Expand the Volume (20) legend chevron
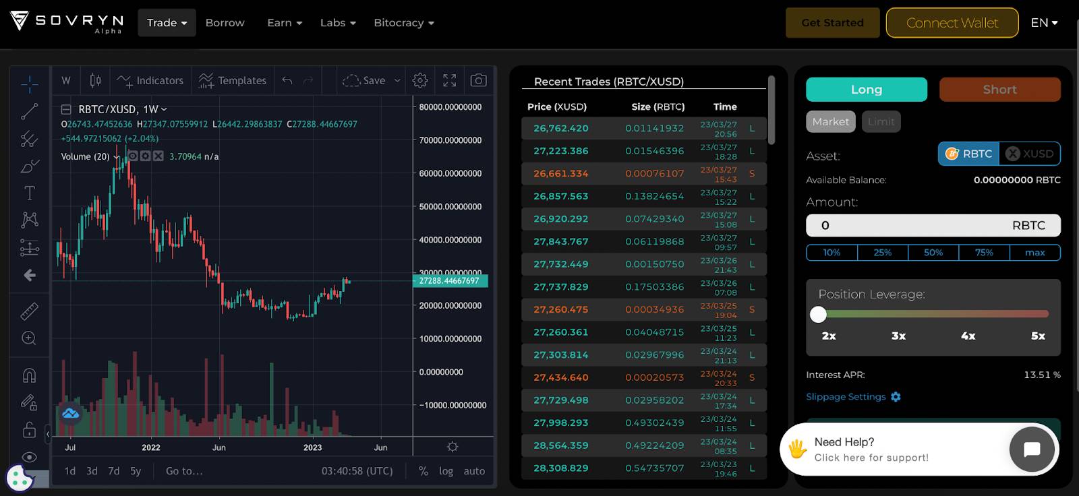This screenshot has height=496, width=1079. pos(117,156)
